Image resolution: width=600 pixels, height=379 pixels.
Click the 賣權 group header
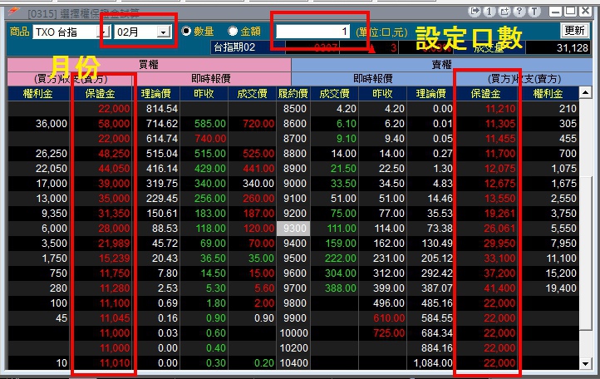click(441, 64)
